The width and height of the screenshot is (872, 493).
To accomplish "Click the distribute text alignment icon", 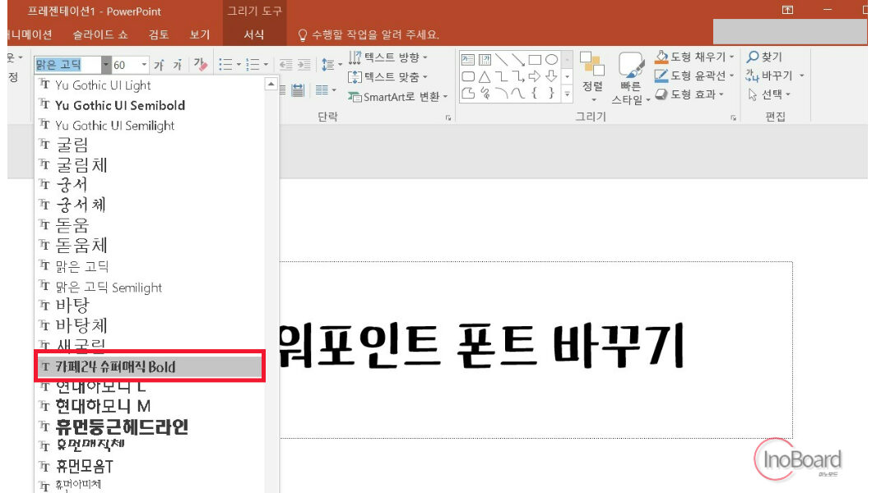I will (298, 90).
